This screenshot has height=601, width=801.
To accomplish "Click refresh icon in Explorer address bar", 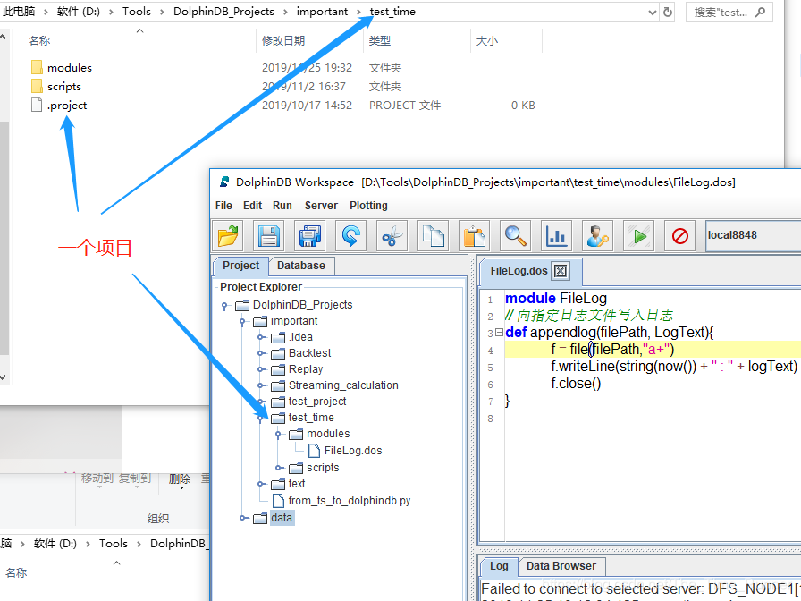I will 668,12.
